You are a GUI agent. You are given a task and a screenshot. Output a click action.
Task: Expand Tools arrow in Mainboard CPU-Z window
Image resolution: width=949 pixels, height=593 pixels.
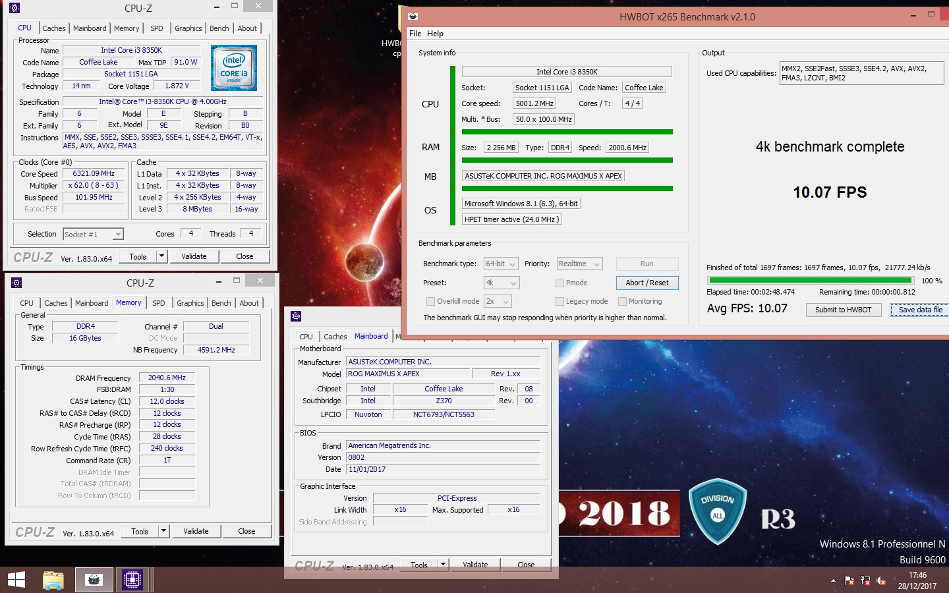tap(444, 565)
